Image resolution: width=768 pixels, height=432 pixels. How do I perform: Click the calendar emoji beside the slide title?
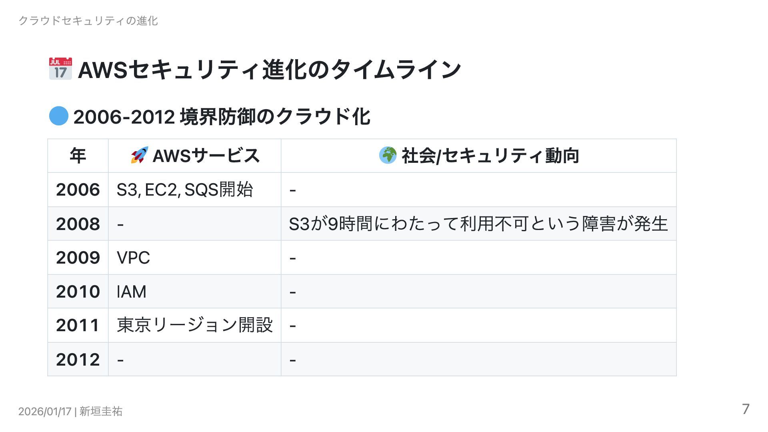tap(60, 69)
